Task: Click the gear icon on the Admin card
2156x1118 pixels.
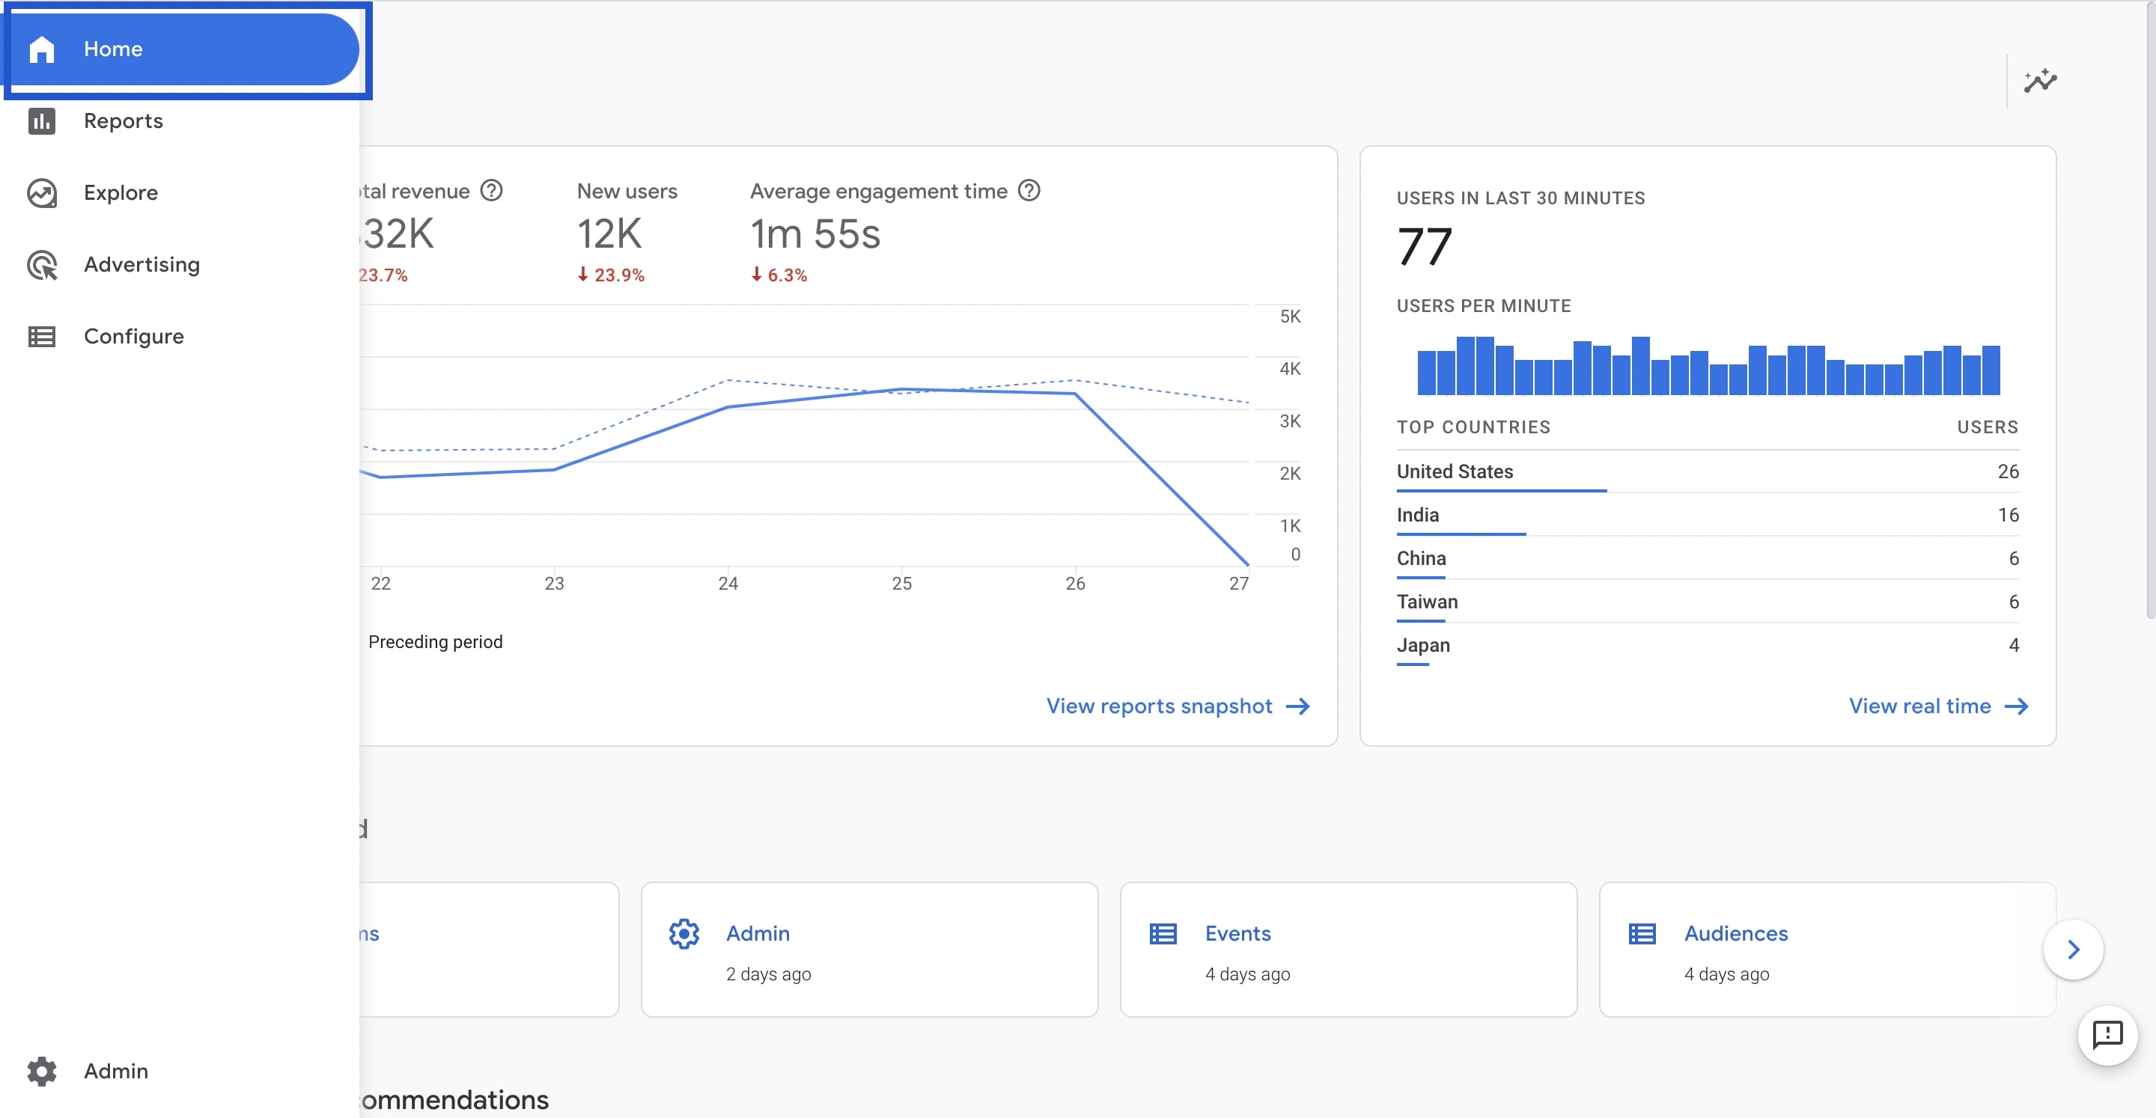Action: coord(683,934)
